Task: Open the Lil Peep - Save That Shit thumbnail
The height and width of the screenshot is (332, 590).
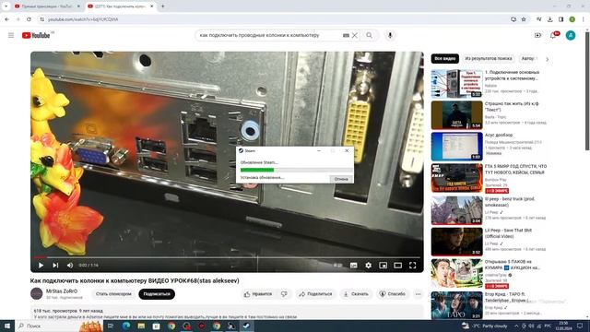Action: tap(456, 242)
